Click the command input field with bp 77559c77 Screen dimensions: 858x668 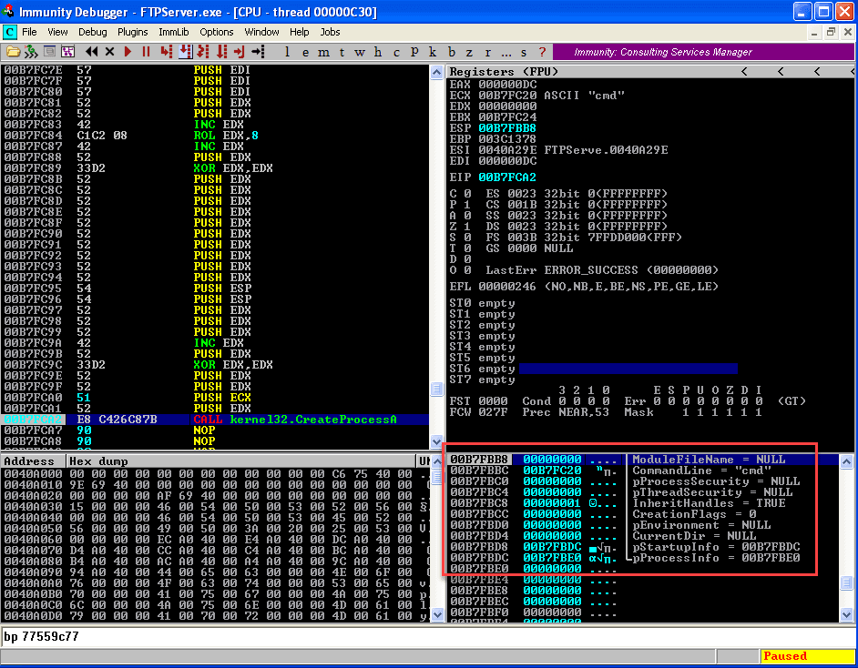pos(427,636)
